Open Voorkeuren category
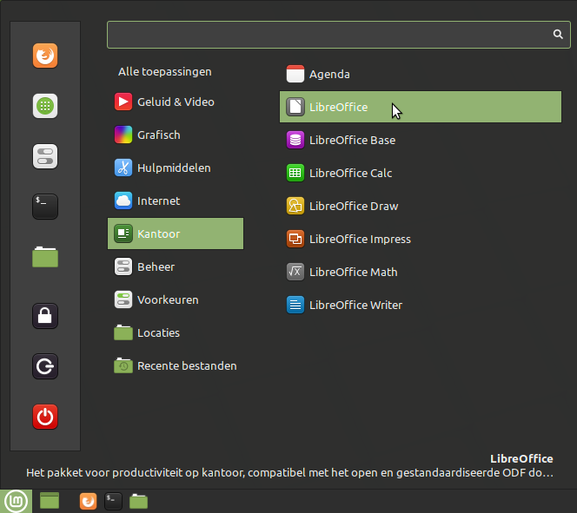The image size is (577, 513). (x=167, y=299)
